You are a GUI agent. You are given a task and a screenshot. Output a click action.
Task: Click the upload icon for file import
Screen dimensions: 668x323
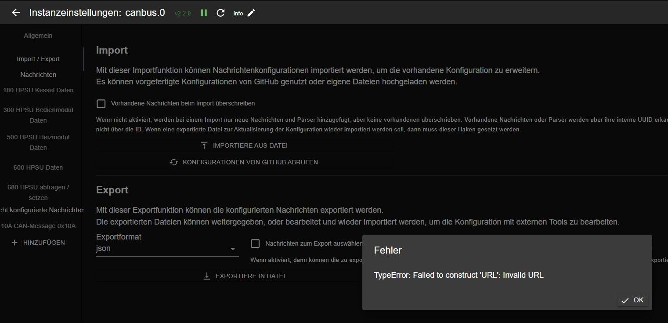[x=204, y=145]
